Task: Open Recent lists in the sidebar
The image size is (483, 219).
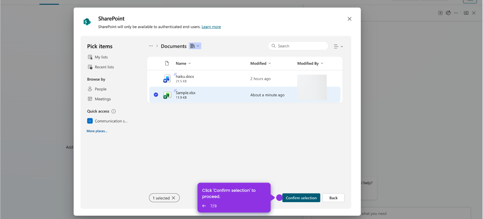Action: pos(101,67)
